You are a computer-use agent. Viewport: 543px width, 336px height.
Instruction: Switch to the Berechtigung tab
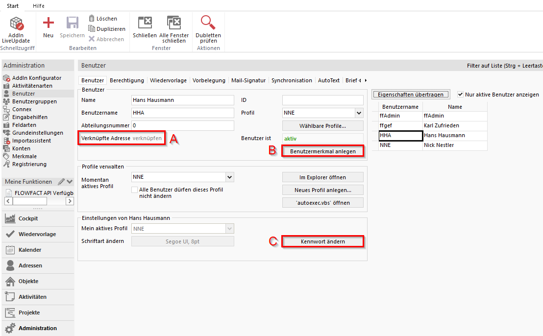pyautogui.click(x=127, y=80)
